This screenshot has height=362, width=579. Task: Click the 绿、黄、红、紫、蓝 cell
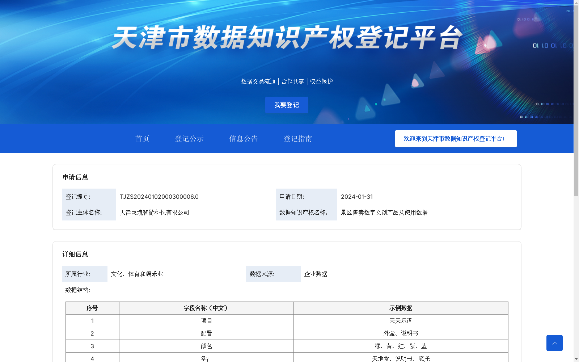[x=401, y=346]
